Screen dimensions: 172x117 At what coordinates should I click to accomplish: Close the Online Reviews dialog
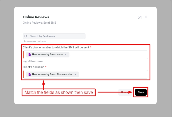(146, 17)
